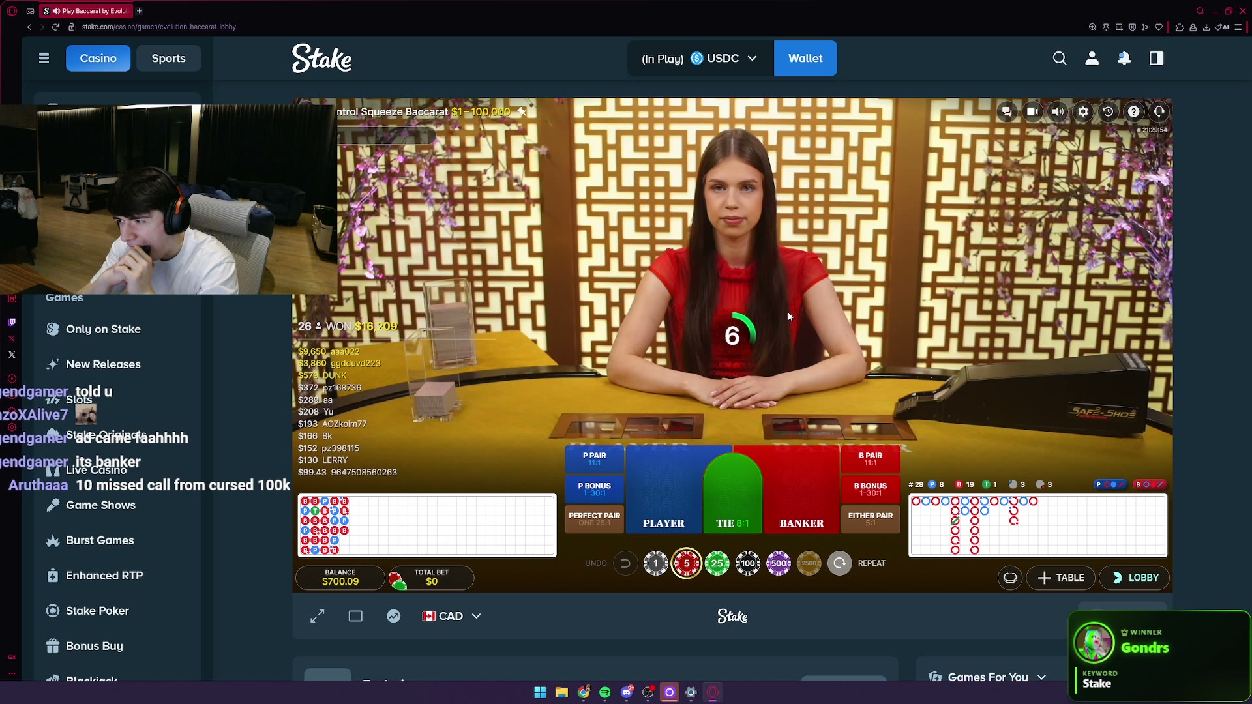1252x704 pixels.
Task: Open live support headset icon
Action: (x=1159, y=111)
